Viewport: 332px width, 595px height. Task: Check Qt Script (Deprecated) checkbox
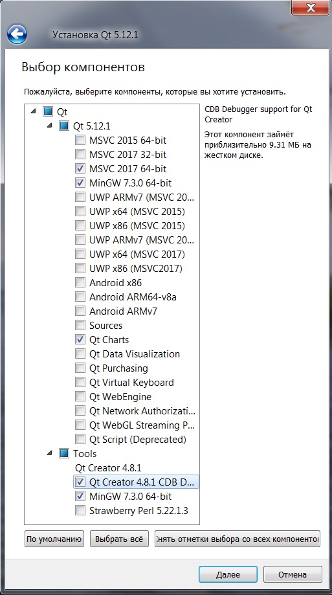[80, 440]
